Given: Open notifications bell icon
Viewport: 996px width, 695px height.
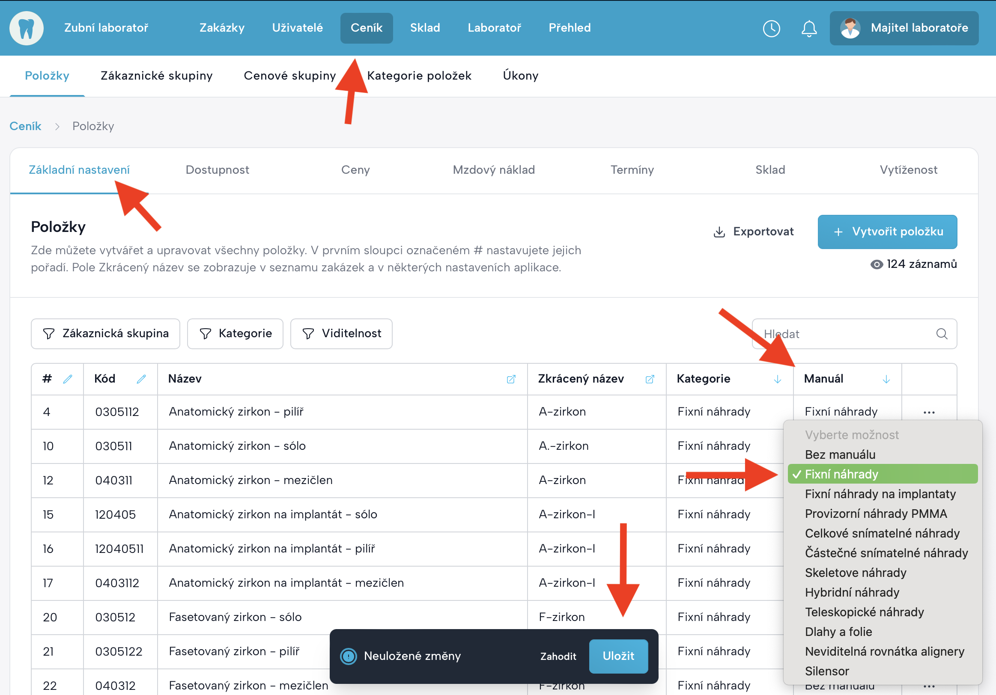Looking at the screenshot, I should click(x=808, y=29).
